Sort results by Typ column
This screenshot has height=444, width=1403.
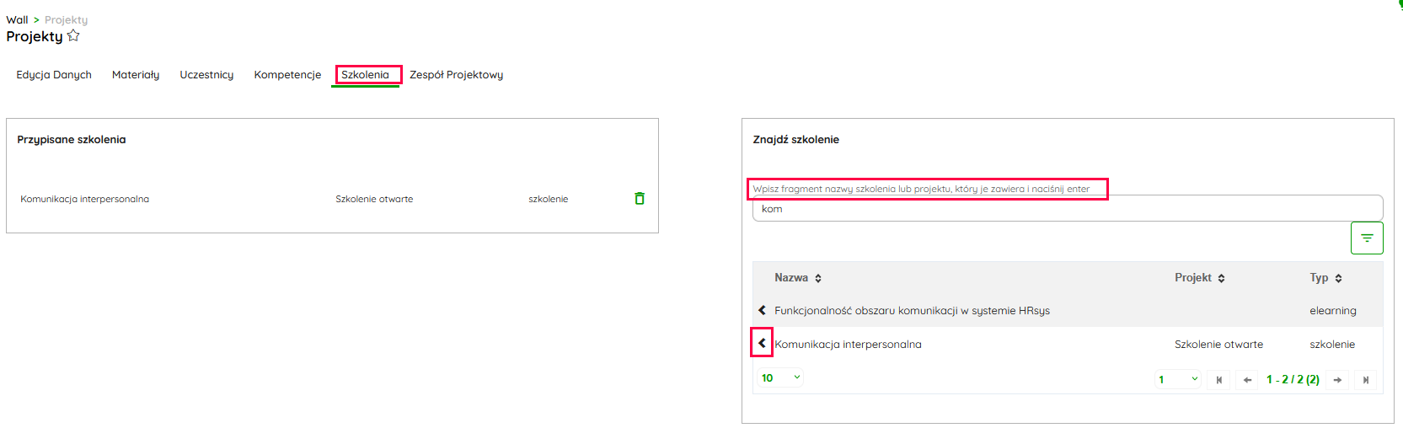pyautogui.click(x=1325, y=278)
